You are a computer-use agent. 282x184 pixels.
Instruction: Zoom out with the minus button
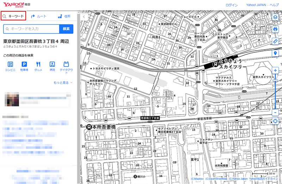tap(276, 113)
